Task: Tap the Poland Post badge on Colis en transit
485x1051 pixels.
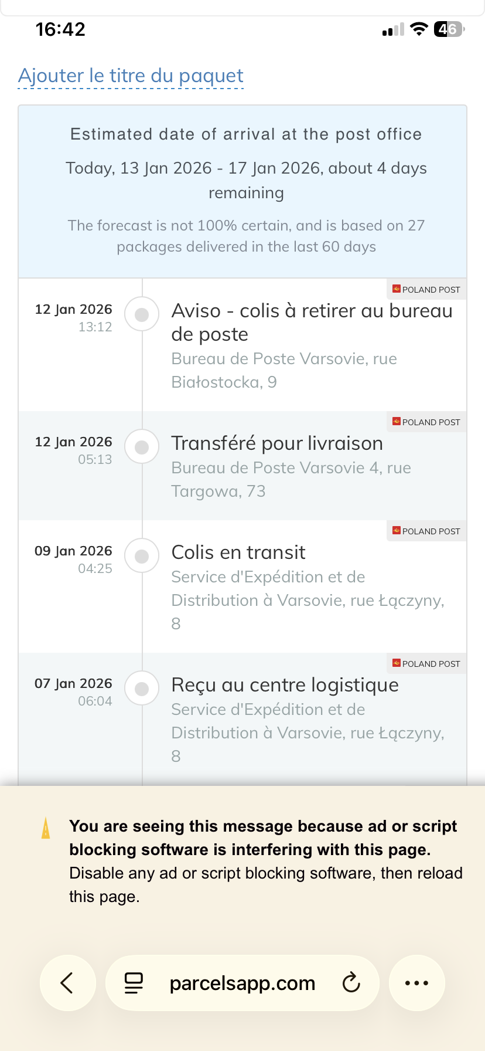Action: click(x=426, y=531)
